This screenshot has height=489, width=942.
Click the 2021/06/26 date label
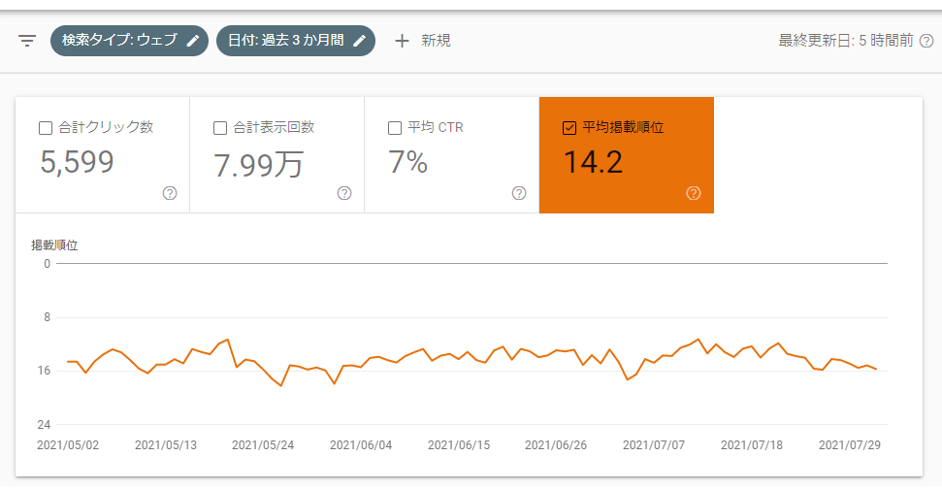pyautogui.click(x=556, y=445)
